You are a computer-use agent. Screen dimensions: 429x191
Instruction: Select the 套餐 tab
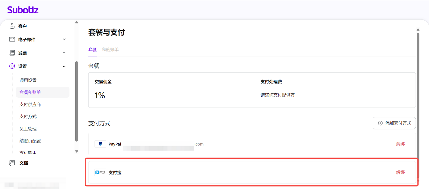tap(93, 49)
